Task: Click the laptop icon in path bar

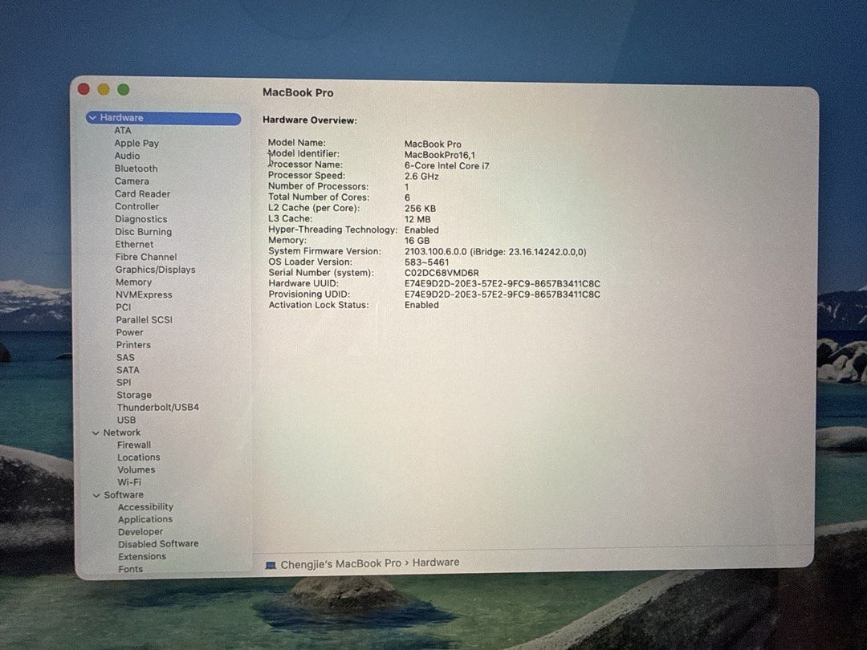Action: point(271,565)
